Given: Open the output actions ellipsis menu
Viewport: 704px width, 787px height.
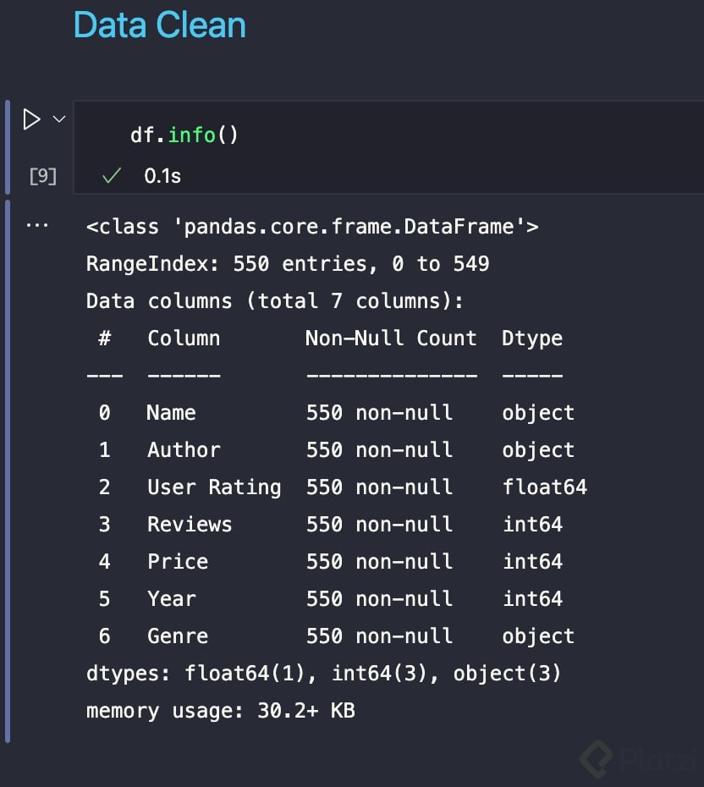Looking at the screenshot, I should (x=37, y=226).
